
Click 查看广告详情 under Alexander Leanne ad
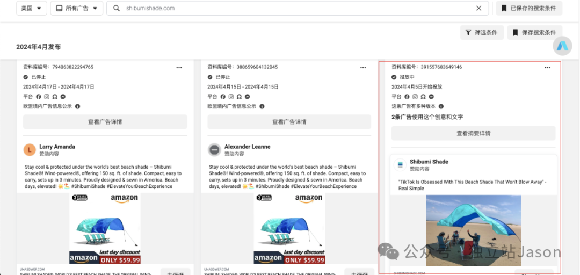tap(289, 122)
